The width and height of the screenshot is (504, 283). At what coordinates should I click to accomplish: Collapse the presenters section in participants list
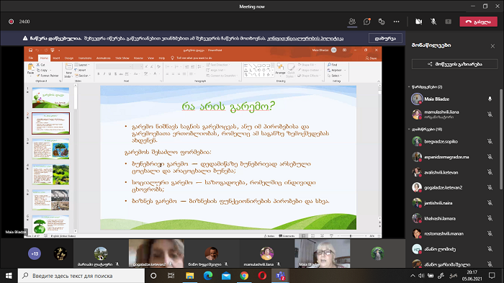[x=409, y=87]
